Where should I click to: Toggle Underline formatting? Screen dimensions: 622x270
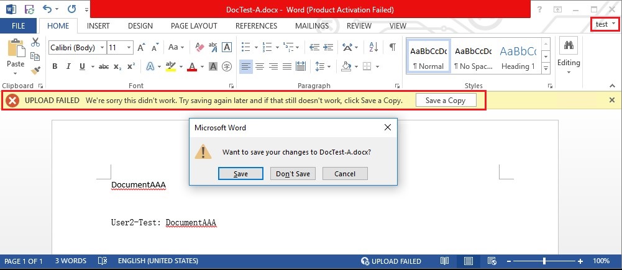click(x=82, y=66)
